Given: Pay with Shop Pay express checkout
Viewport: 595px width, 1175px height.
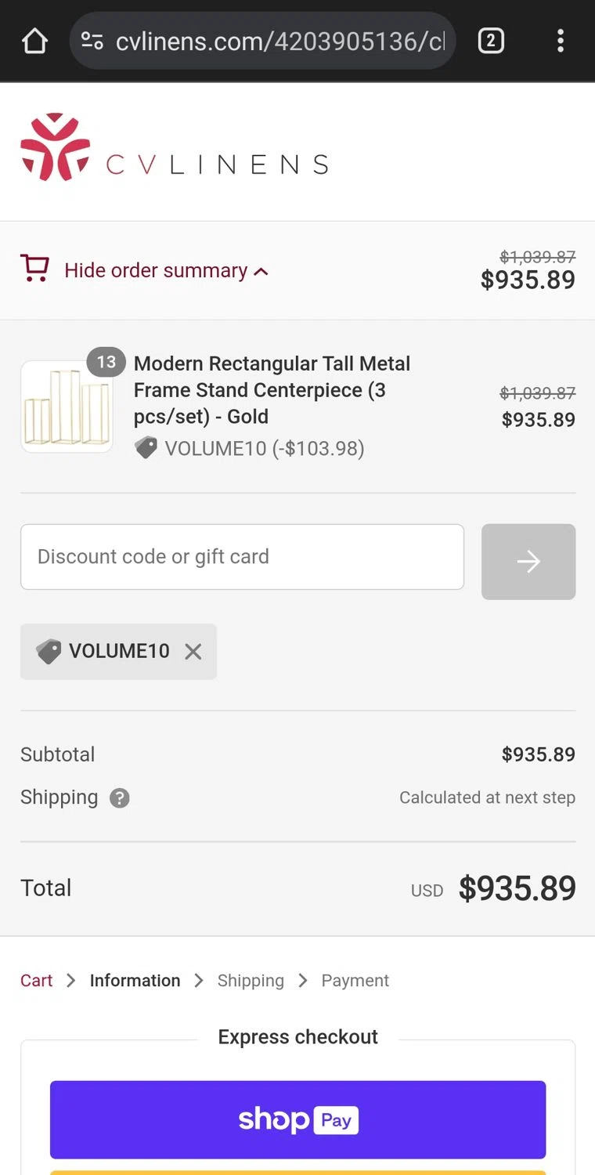Looking at the screenshot, I should tap(297, 1119).
